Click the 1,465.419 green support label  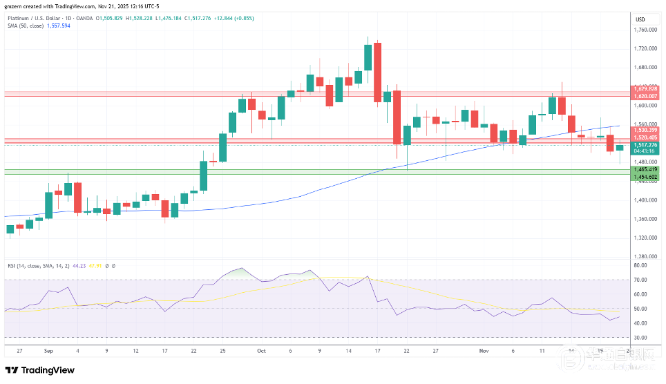click(644, 169)
